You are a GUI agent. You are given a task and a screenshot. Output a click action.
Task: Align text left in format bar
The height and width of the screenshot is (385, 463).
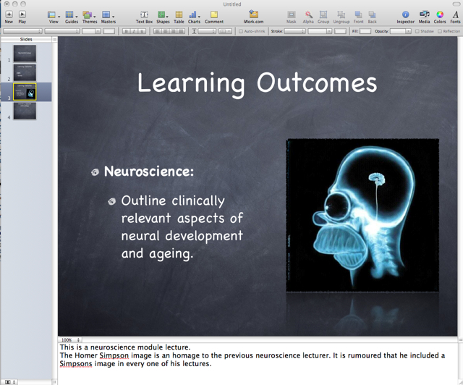pyautogui.click(x=158, y=31)
